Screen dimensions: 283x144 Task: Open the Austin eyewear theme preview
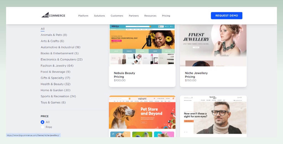[213, 116]
